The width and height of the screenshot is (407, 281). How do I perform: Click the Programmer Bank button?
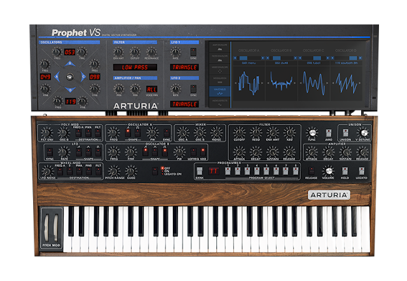[199, 171]
